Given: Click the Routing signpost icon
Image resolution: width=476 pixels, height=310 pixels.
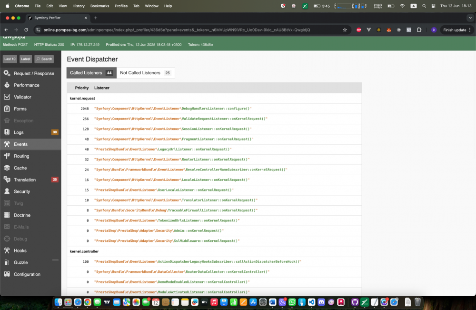Looking at the screenshot, I should 7,156.
